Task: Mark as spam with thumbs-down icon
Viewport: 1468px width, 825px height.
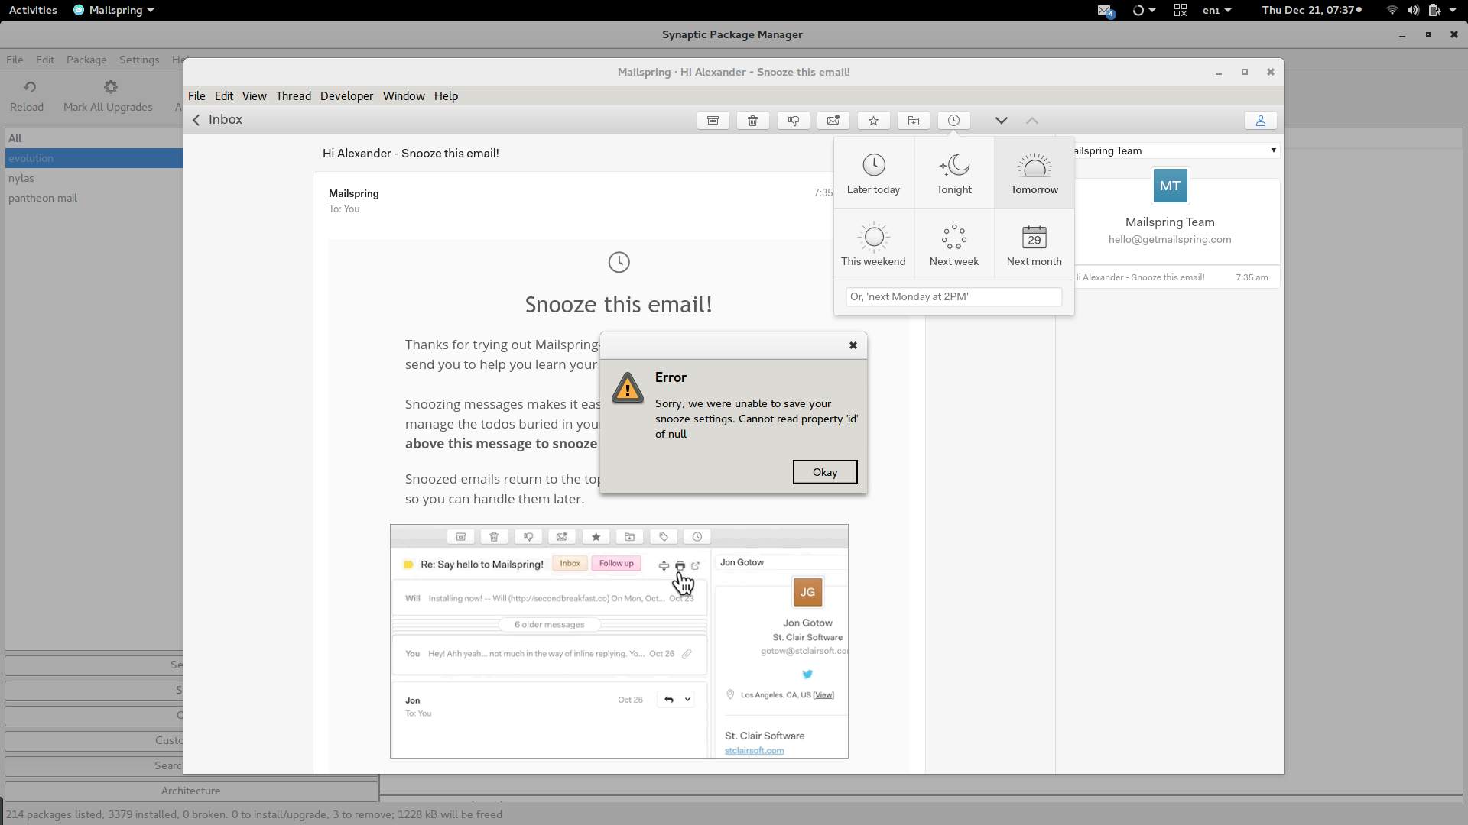Action: coord(793,121)
